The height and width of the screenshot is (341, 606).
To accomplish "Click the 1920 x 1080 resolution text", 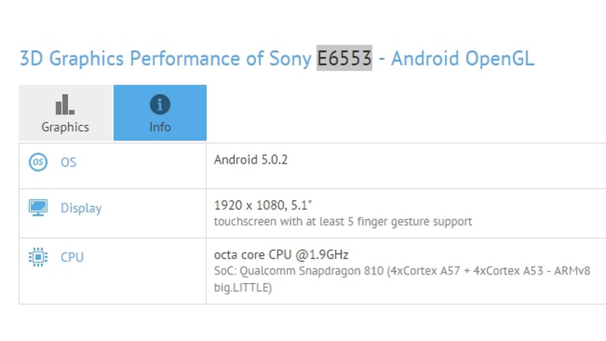I will tap(266, 205).
